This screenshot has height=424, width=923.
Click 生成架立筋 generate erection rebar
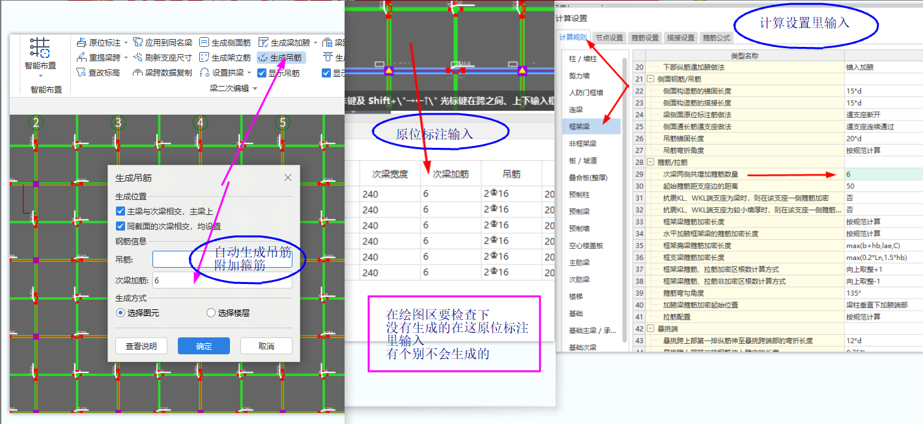(225, 58)
